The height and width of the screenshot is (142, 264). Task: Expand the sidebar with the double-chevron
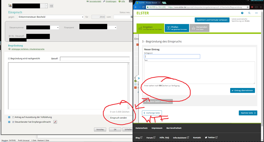pos(138,78)
